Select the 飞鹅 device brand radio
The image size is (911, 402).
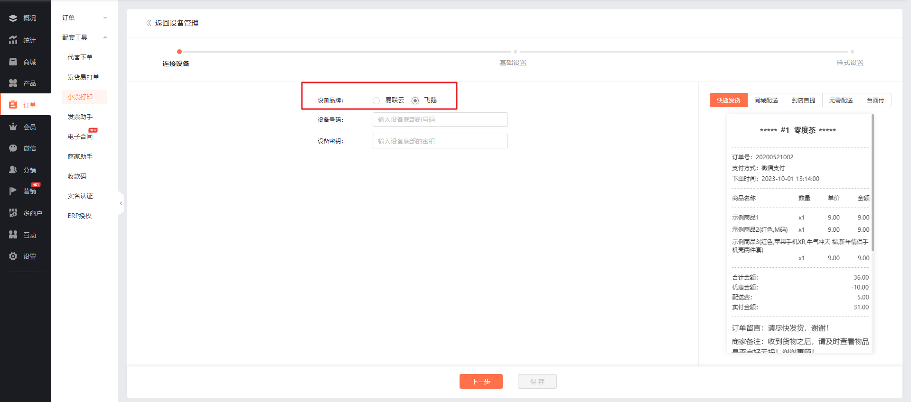[415, 100]
